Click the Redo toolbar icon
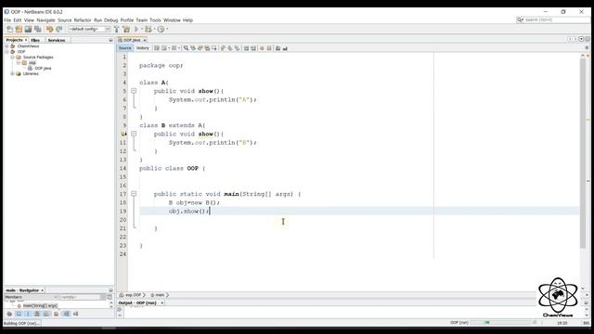Screen dimensions: 594x334 [59, 29]
